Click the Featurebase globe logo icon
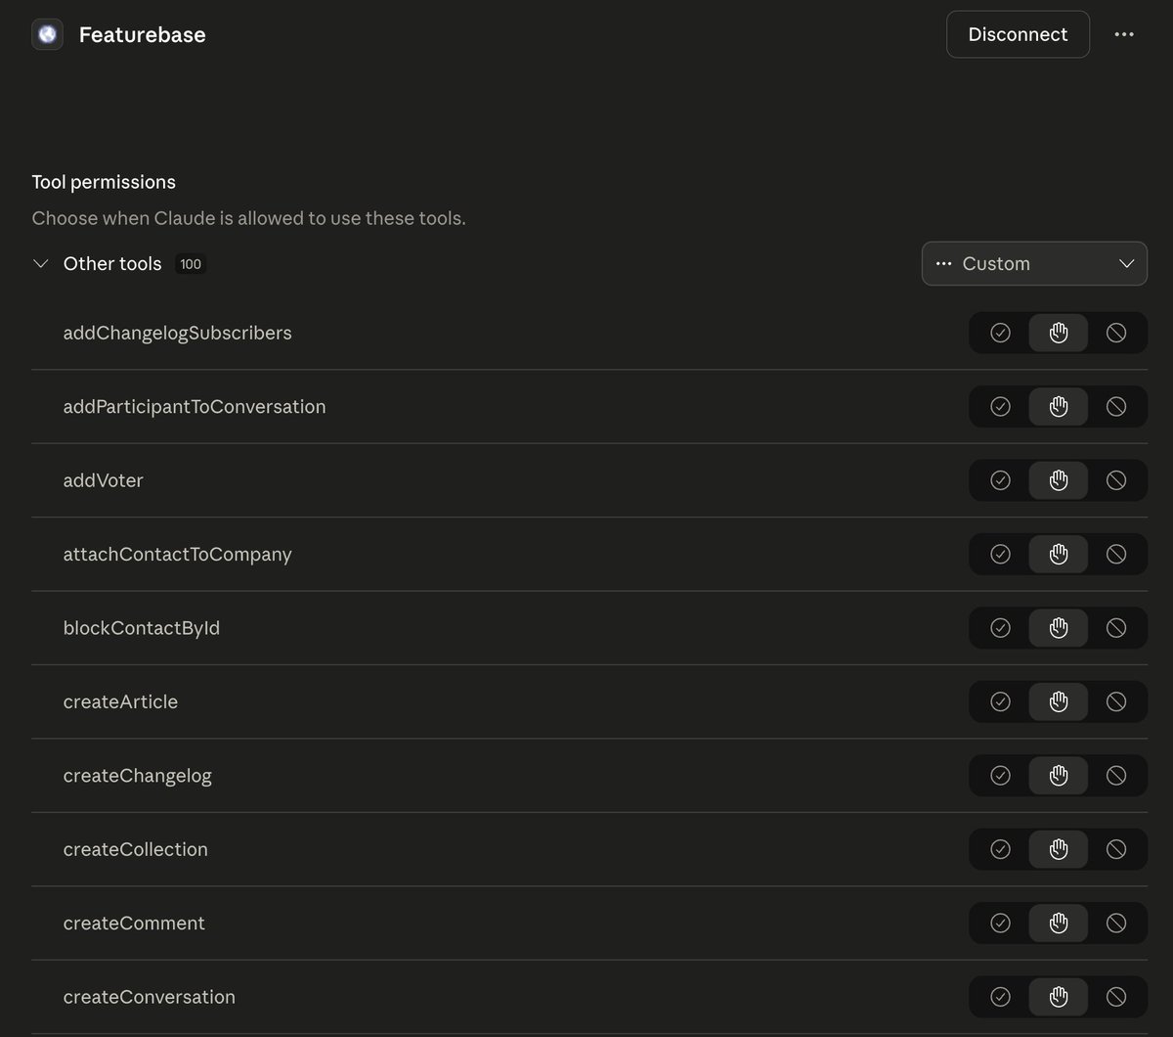The width and height of the screenshot is (1173, 1037). coord(47,34)
